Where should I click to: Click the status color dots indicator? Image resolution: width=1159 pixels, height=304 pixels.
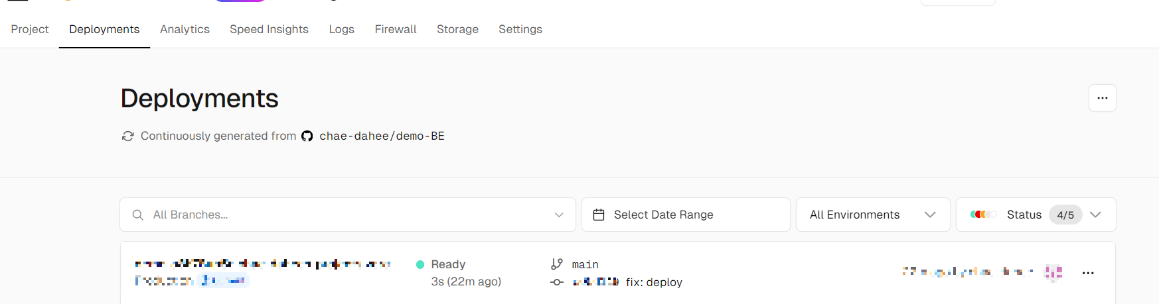click(983, 215)
